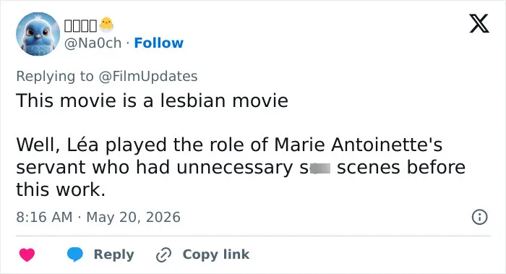Click the Reply text label
The width and height of the screenshot is (506, 274).
coord(113,254)
